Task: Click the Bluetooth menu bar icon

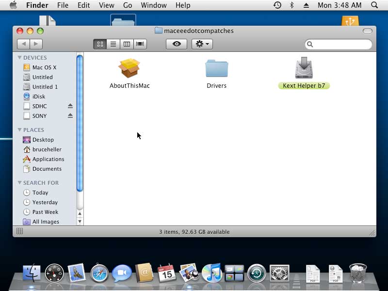Action: coord(292,5)
